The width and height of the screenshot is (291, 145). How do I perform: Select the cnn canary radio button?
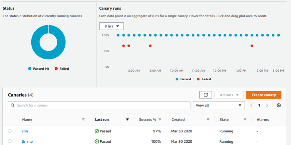click(10, 131)
